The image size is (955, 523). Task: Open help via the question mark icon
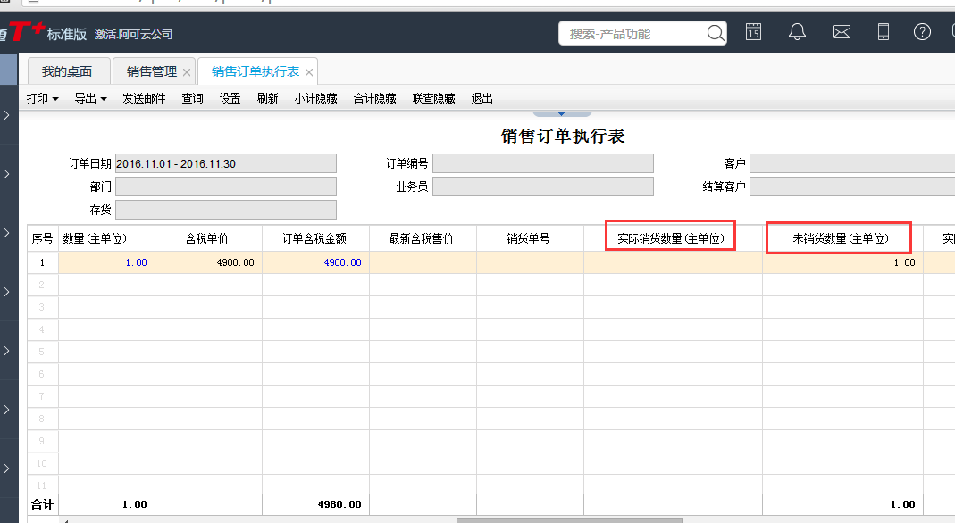coord(922,32)
